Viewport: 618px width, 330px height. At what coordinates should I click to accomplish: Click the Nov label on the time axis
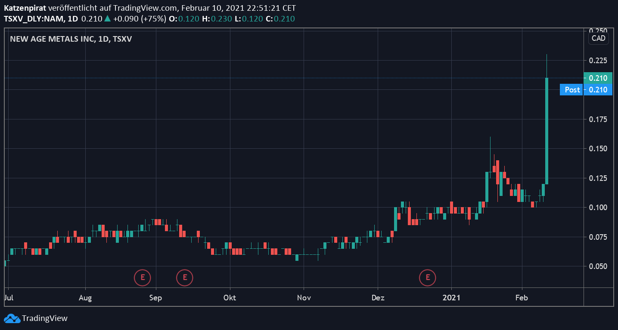[x=304, y=297]
